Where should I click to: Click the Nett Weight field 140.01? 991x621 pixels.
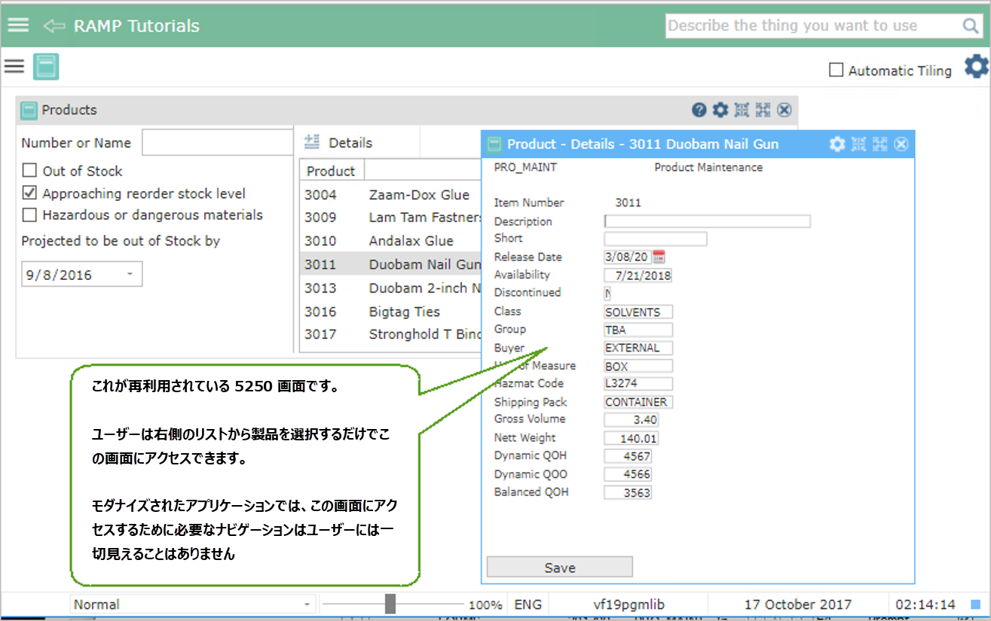click(632, 438)
